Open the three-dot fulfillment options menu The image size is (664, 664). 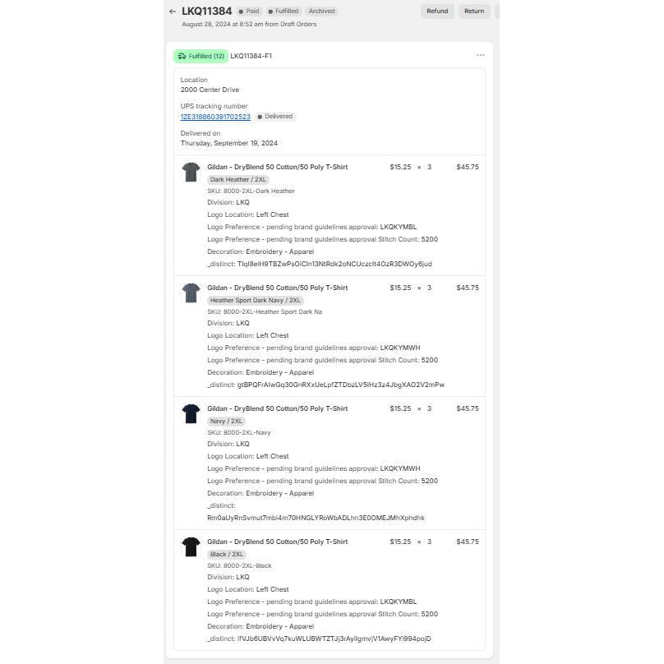[480, 55]
